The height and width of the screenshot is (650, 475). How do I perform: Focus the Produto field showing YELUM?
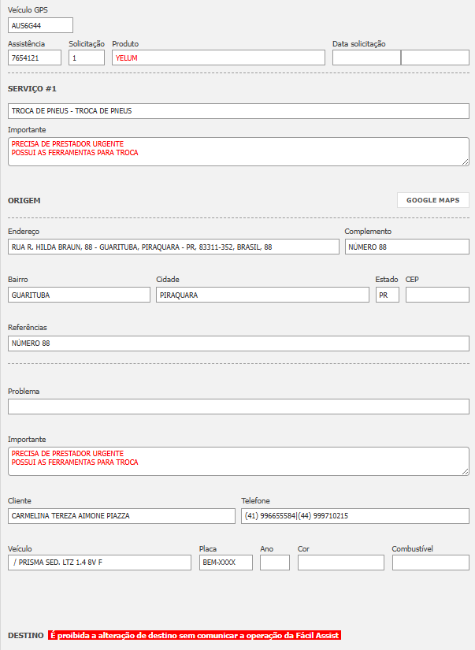click(x=218, y=58)
